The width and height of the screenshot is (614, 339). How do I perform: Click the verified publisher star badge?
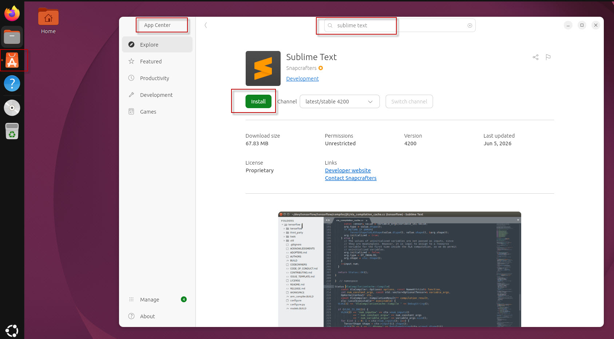(x=321, y=68)
